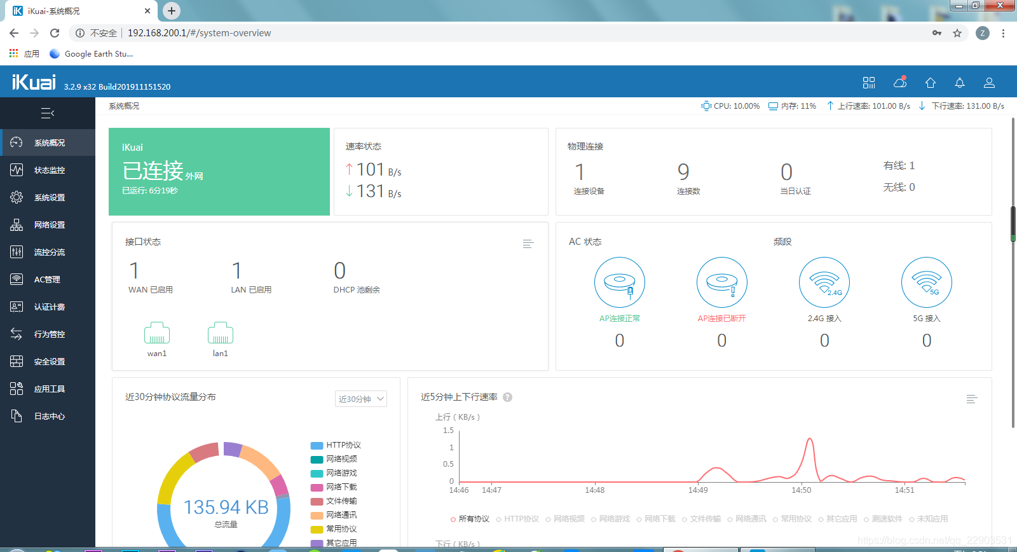
Task: Toggle the 未知应用 chart series
Action: pyautogui.click(x=928, y=519)
